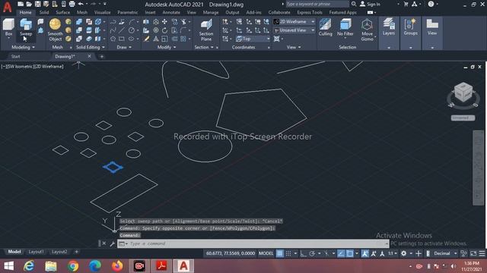The image size is (487, 273).
Task: Open the 2D Wireframe visual style dropdown
Action: 294,22
